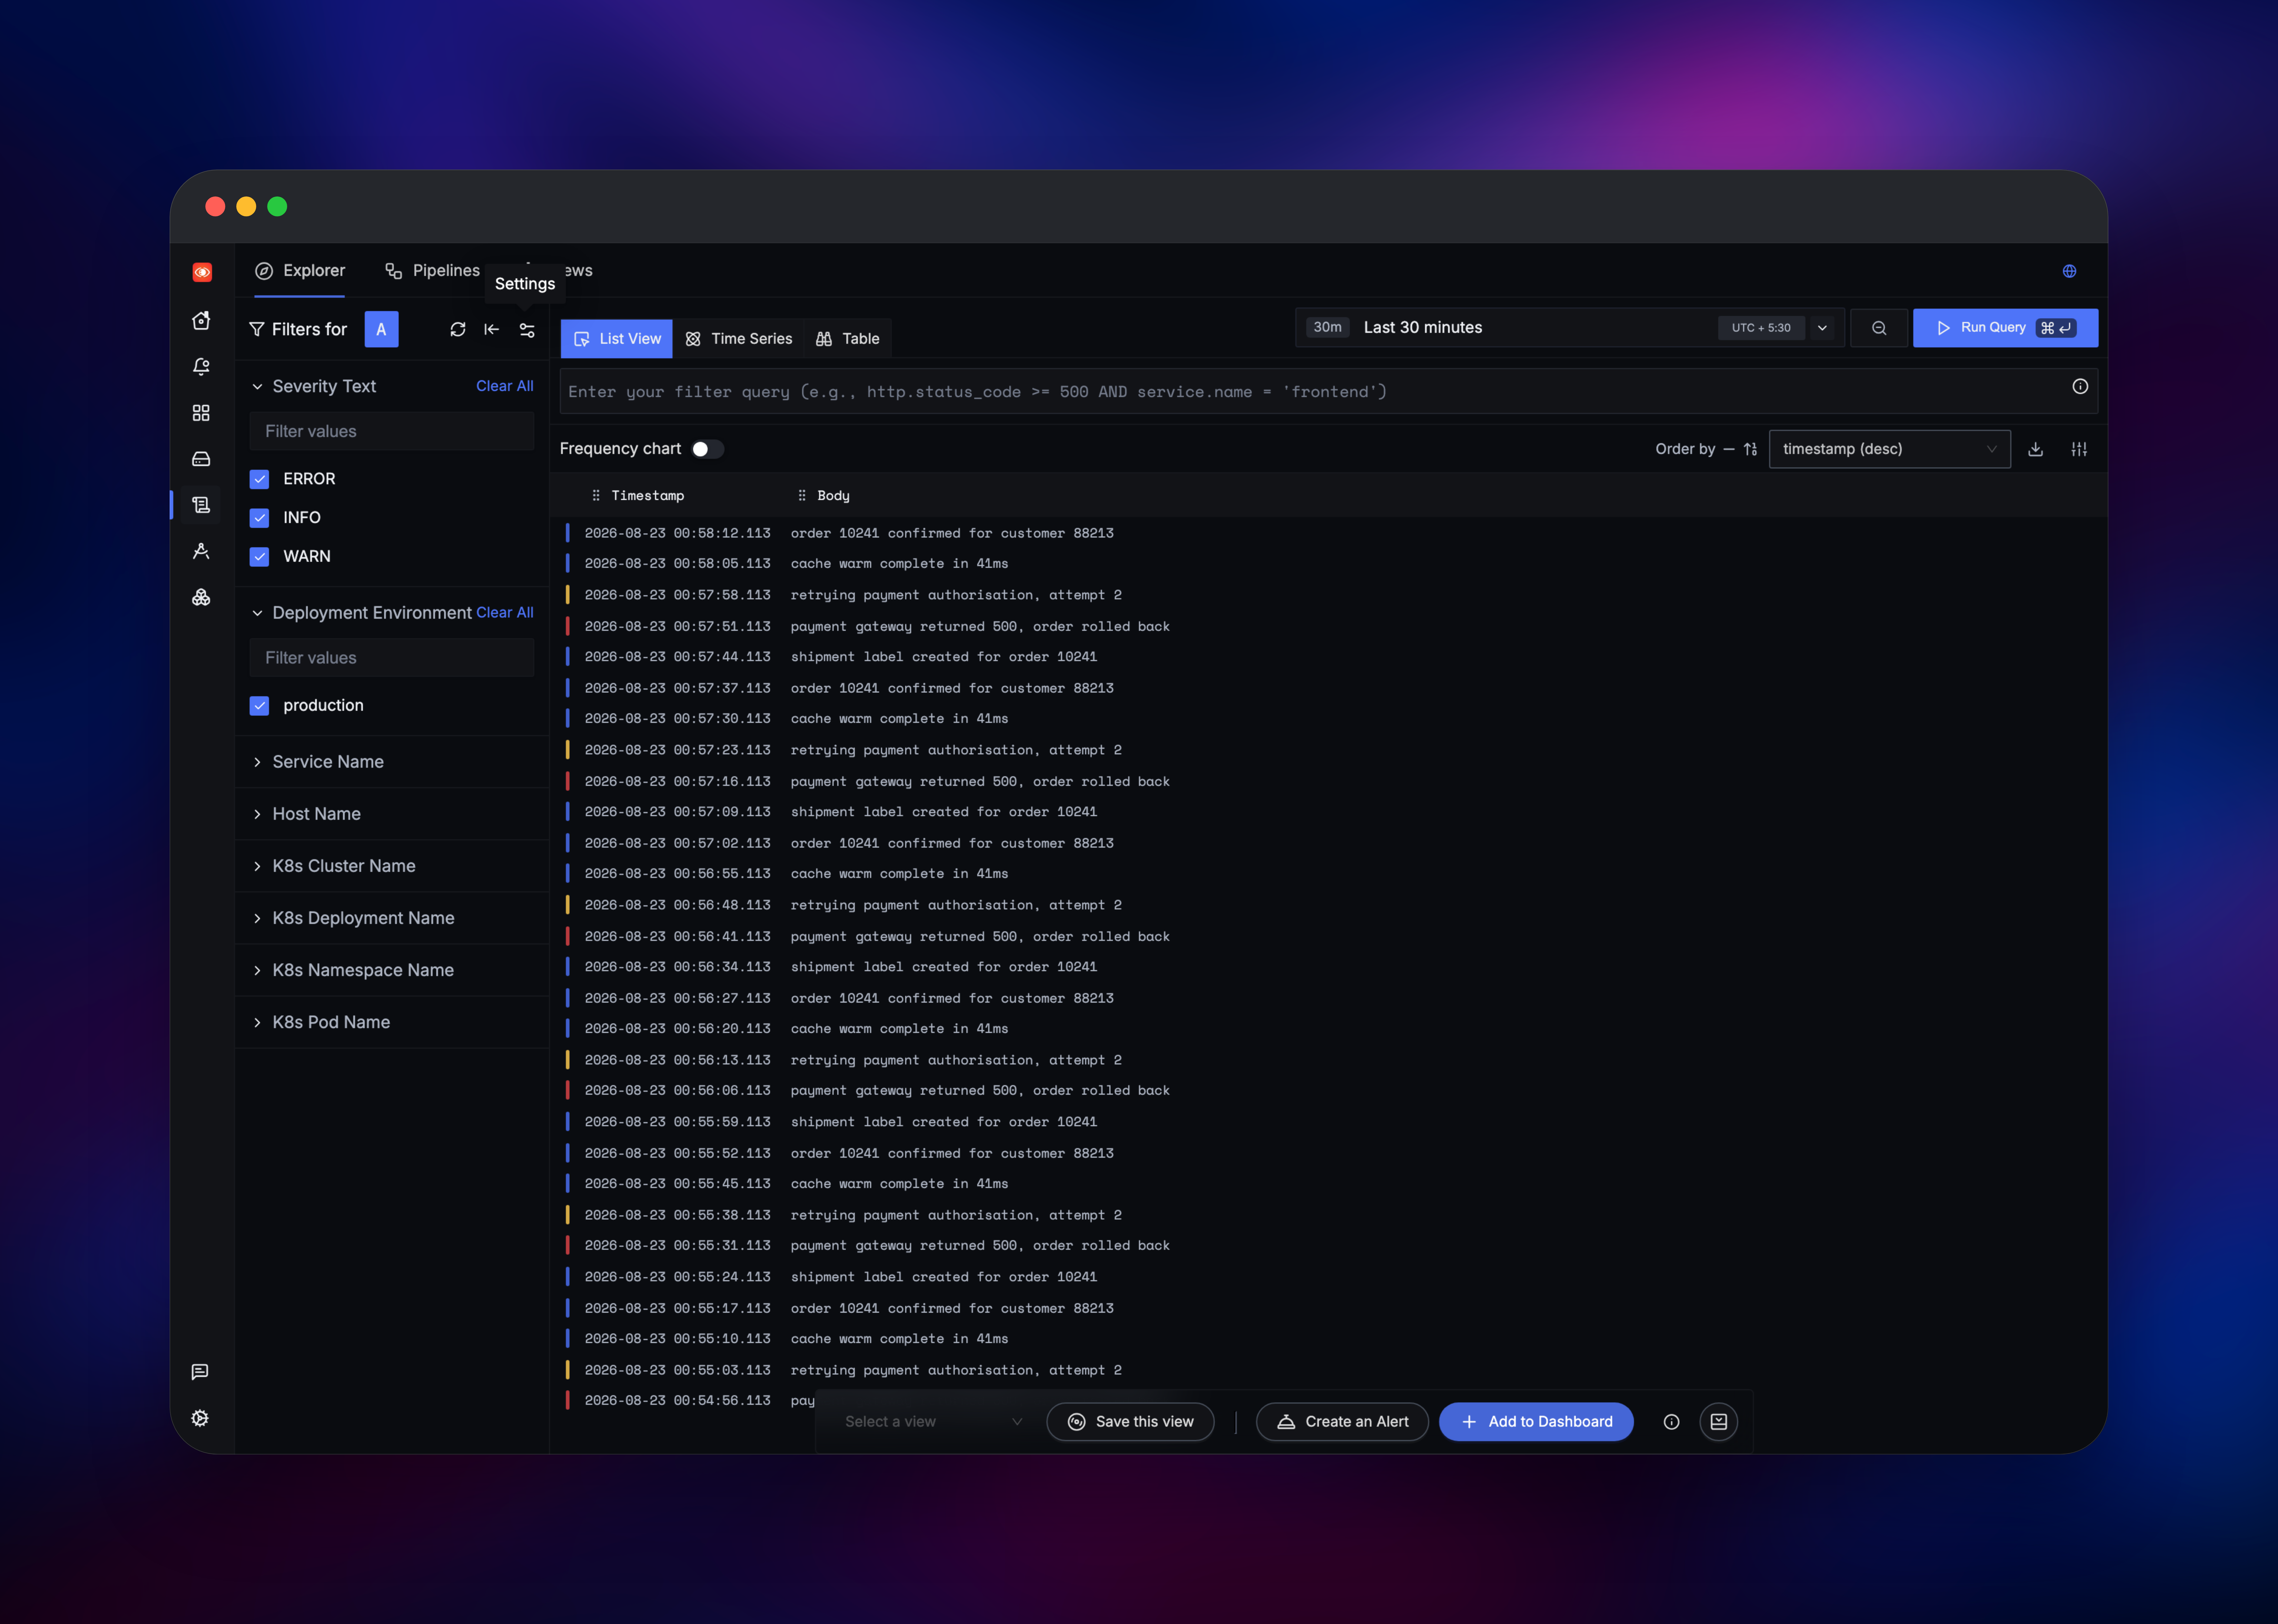
Task: Click the refresh filters icon
Action: pyautogui.click(x=458, y=329)
